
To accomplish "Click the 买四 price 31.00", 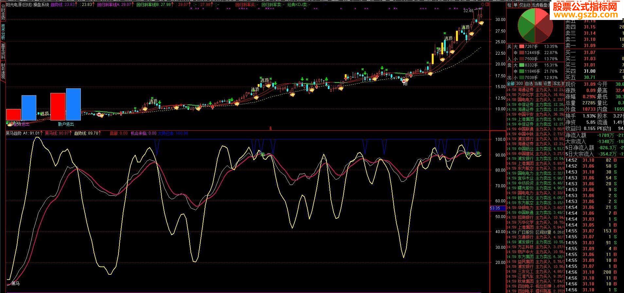I will pos(589,71).
